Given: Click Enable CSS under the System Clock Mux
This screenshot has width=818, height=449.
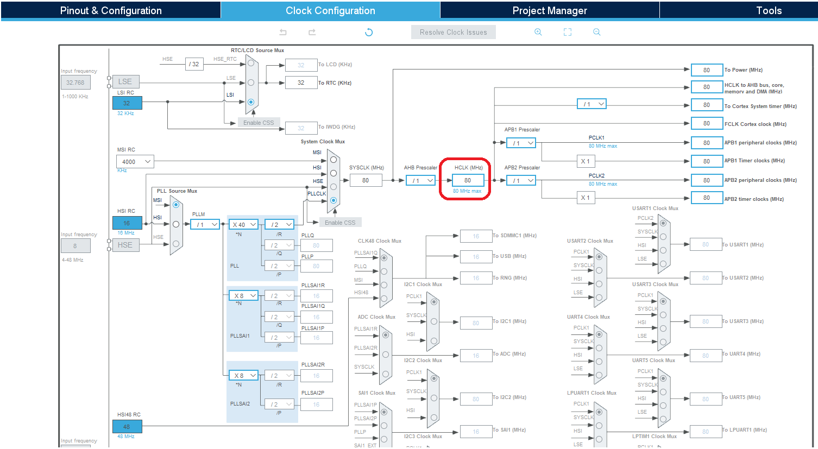Looking at the screenshot, I should click(340, 222).
